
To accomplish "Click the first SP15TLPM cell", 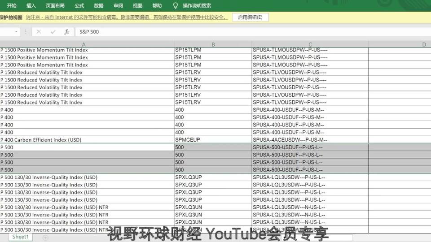I will (x=213, y=50).
